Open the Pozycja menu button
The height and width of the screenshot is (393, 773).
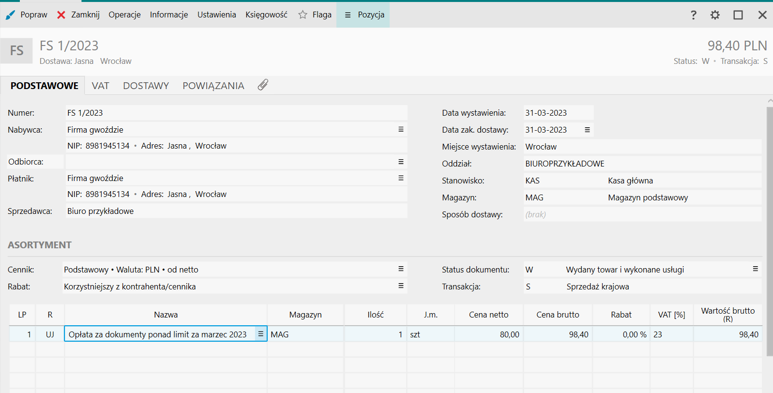363,15
